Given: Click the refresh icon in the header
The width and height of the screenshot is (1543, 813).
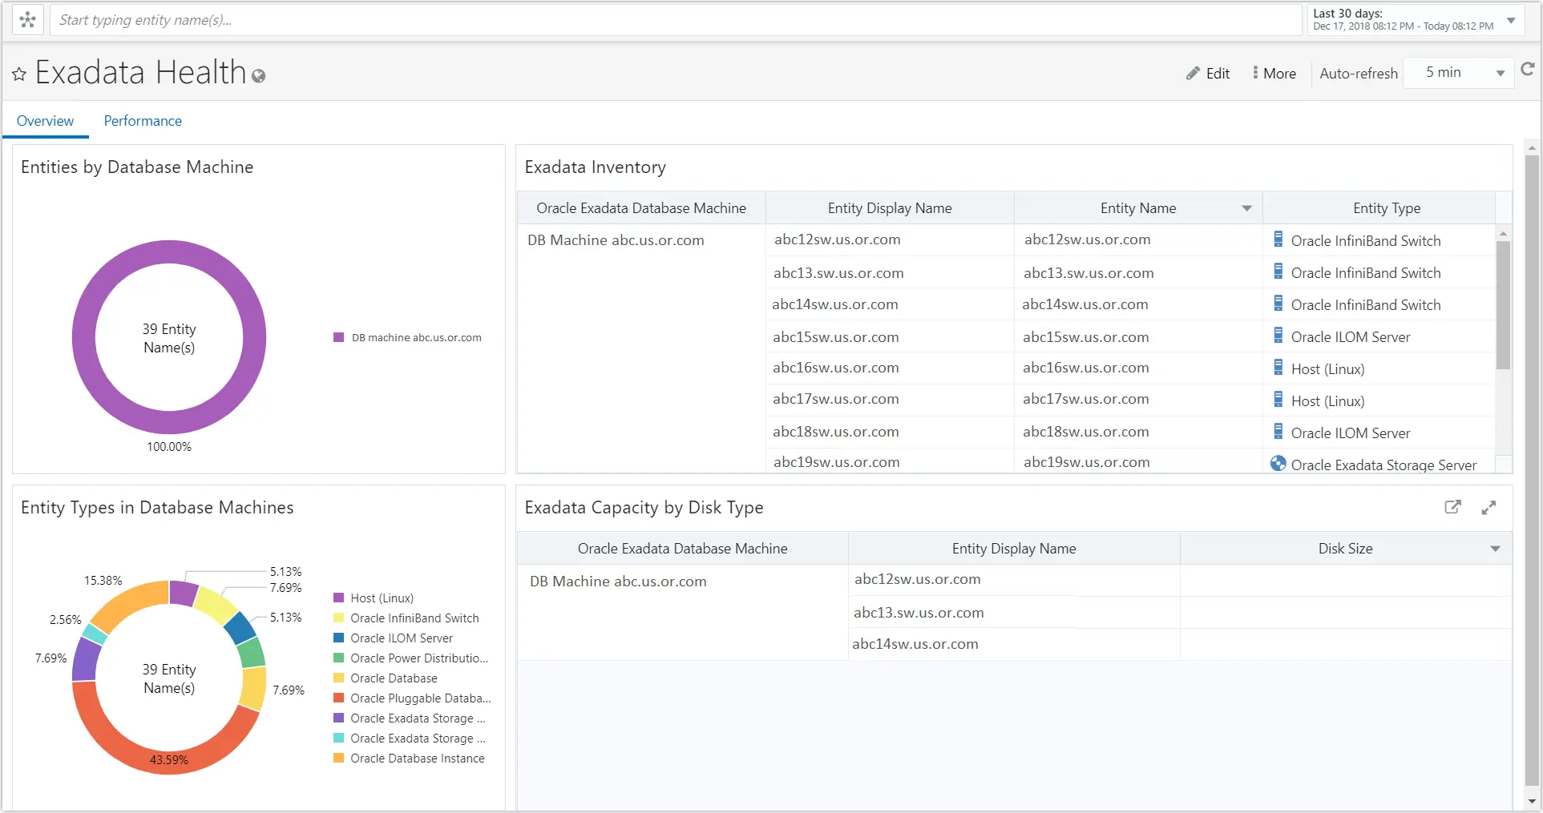Looking at the screenshot, I should (1527, 70).
